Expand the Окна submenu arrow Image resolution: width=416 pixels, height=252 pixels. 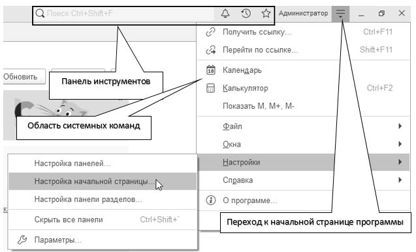tap(400, 144)
